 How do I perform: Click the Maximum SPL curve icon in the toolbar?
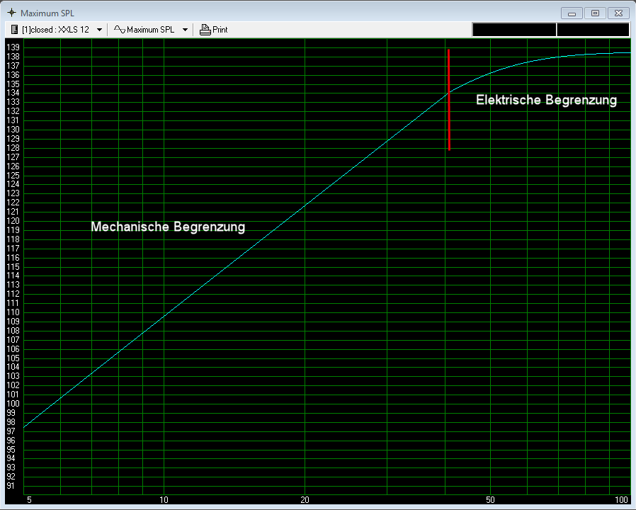coord(119,30)
